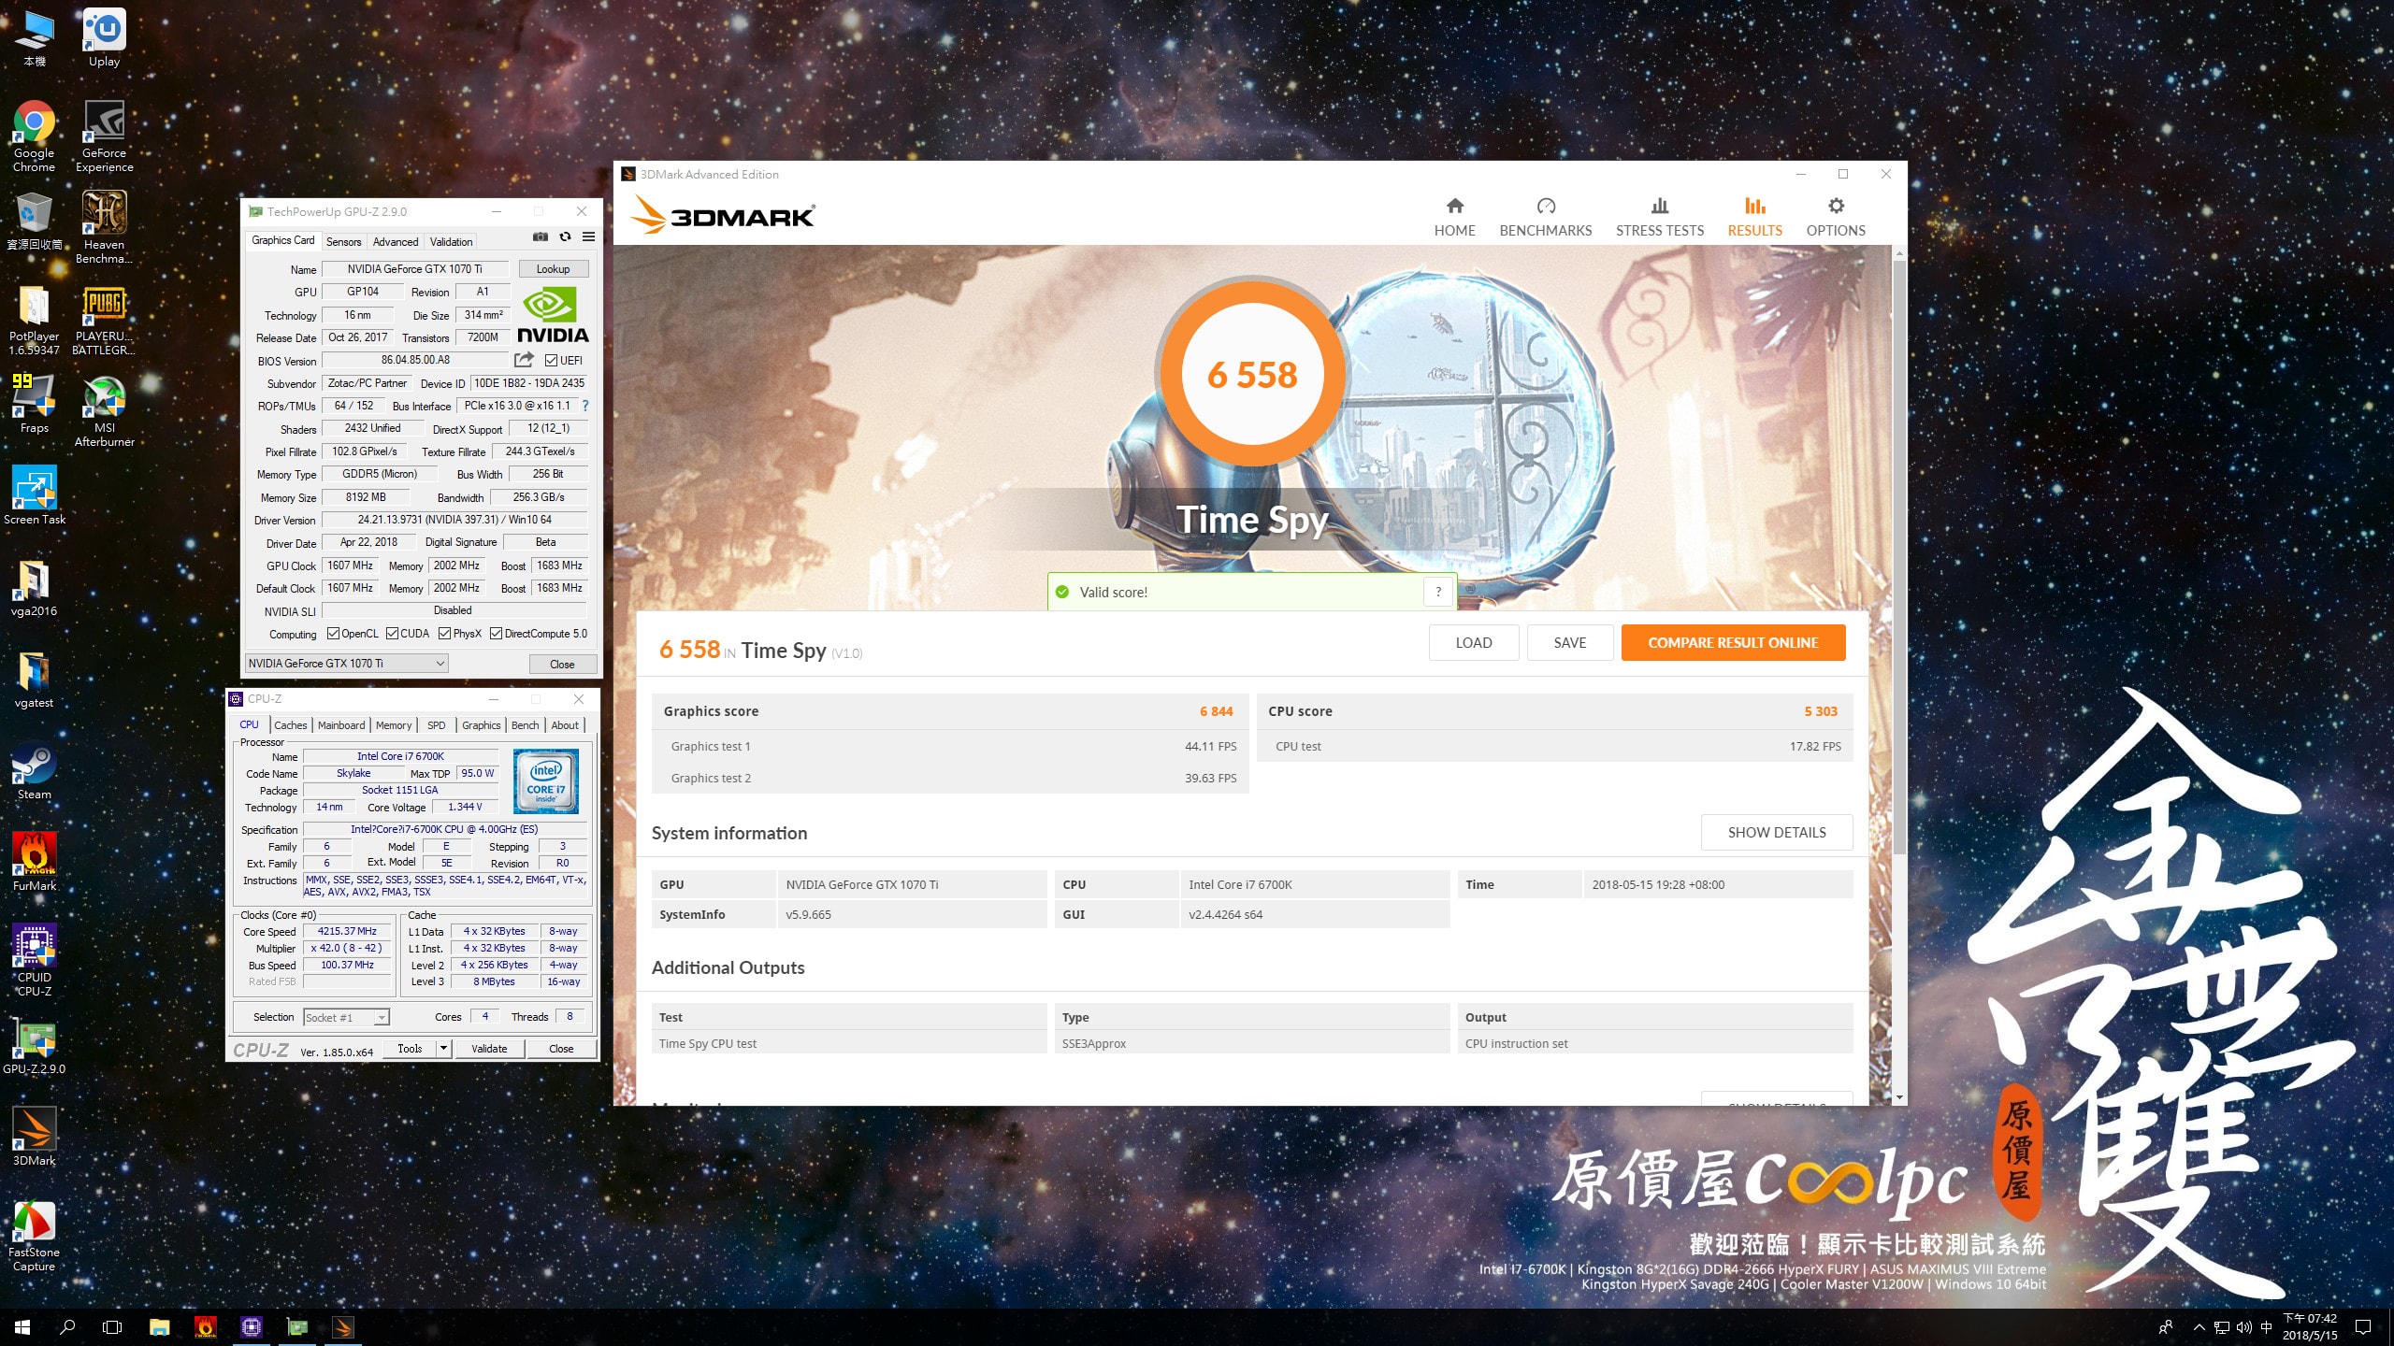Open the Fraps desktop icon
The width and height of the screenshot is (2394, 1346).
34,404
